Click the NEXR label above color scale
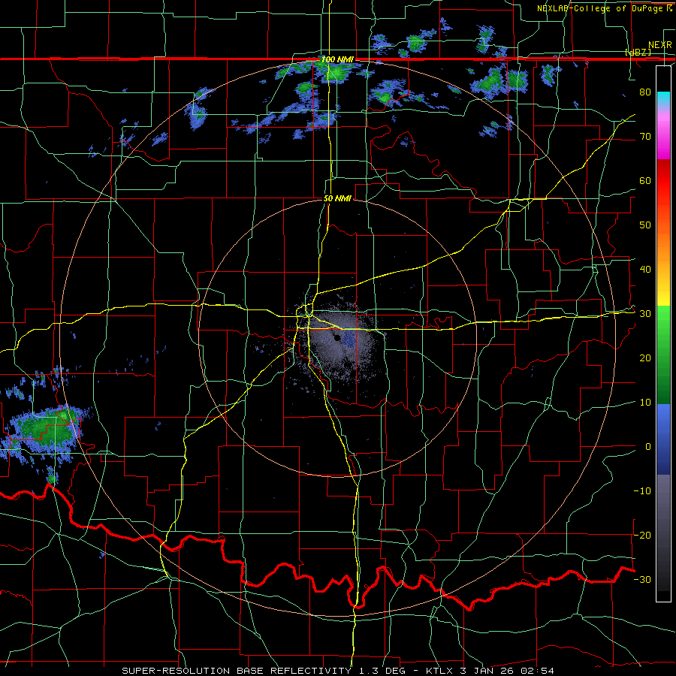 pos(659,45)
